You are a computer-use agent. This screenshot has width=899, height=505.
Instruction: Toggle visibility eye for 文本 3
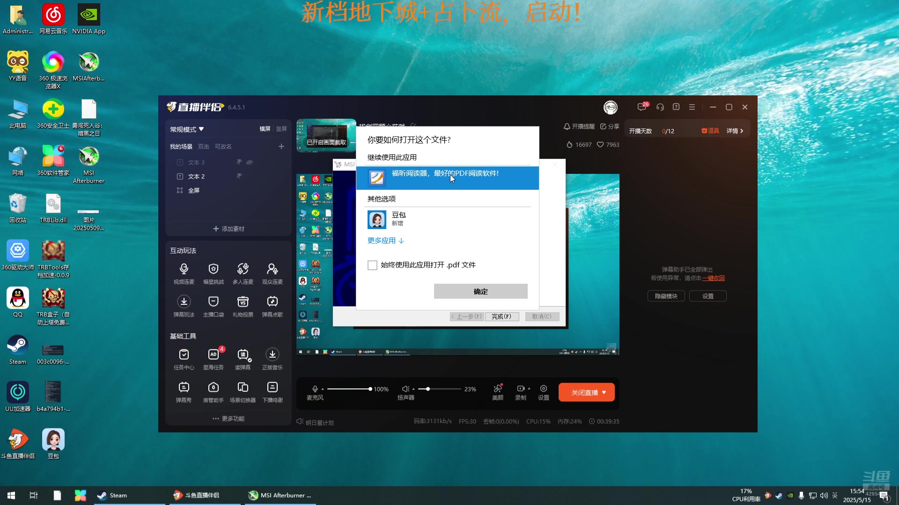pos(250,162)
